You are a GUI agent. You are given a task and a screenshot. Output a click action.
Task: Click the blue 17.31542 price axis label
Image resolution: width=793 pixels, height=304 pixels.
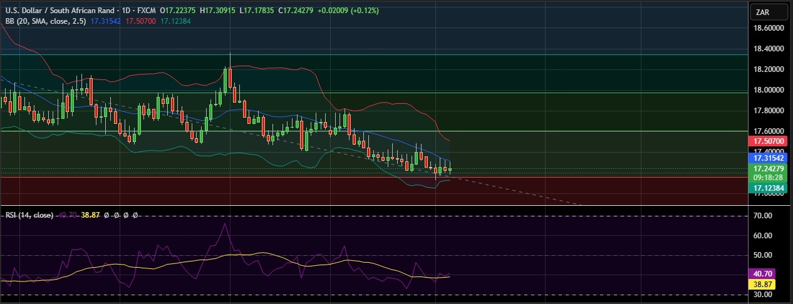tap(770, 159)
